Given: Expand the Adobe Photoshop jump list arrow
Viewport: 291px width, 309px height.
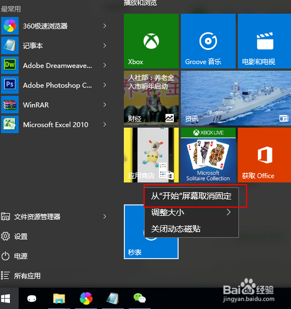Looking at the screenshot, I should [105, 85].
